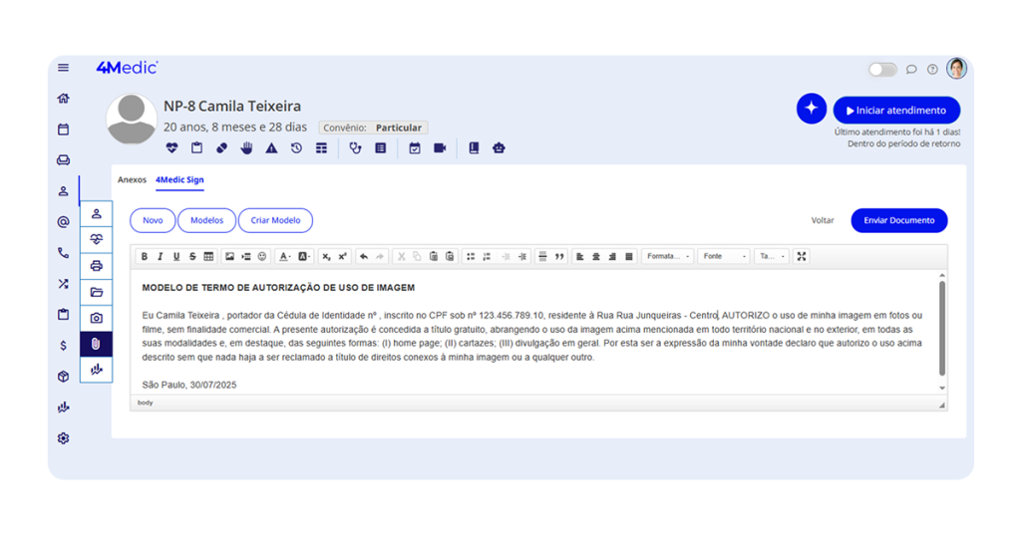Insert a horizontal line
This screenshot has height=536, width=1021.
click(x=542, y=256)
